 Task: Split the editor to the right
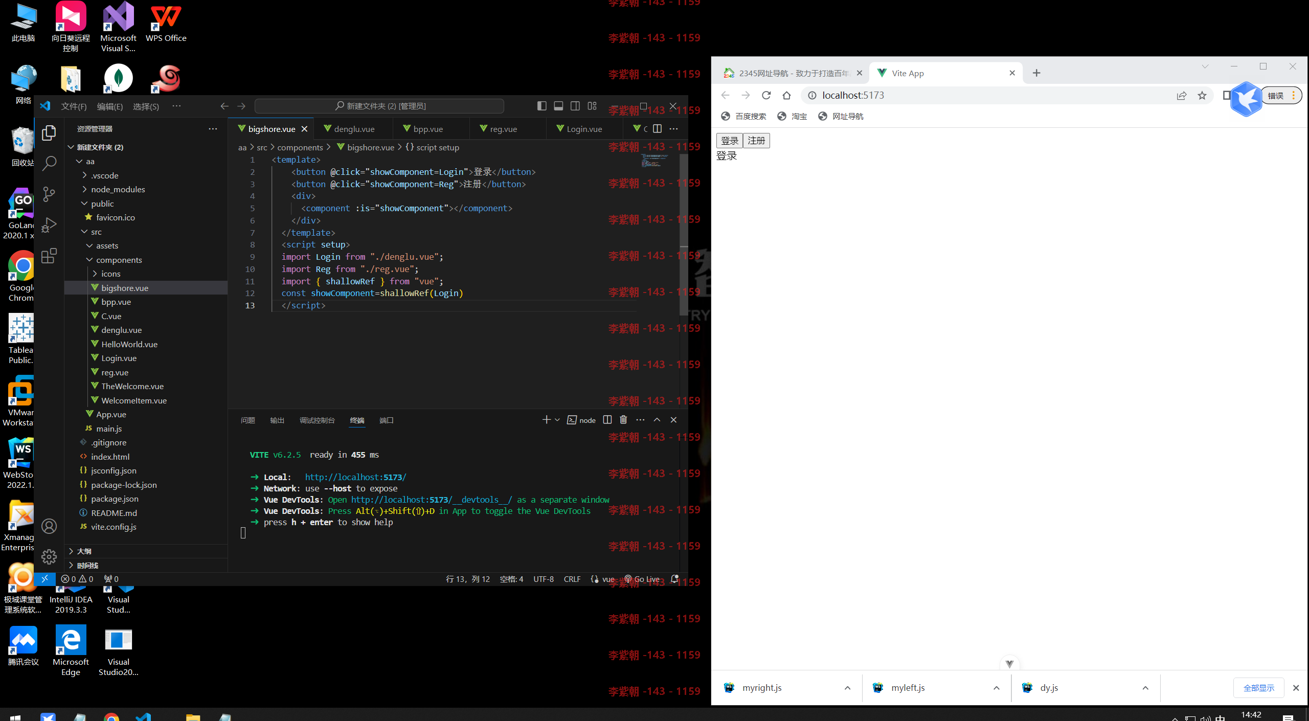tap(658, 129)
